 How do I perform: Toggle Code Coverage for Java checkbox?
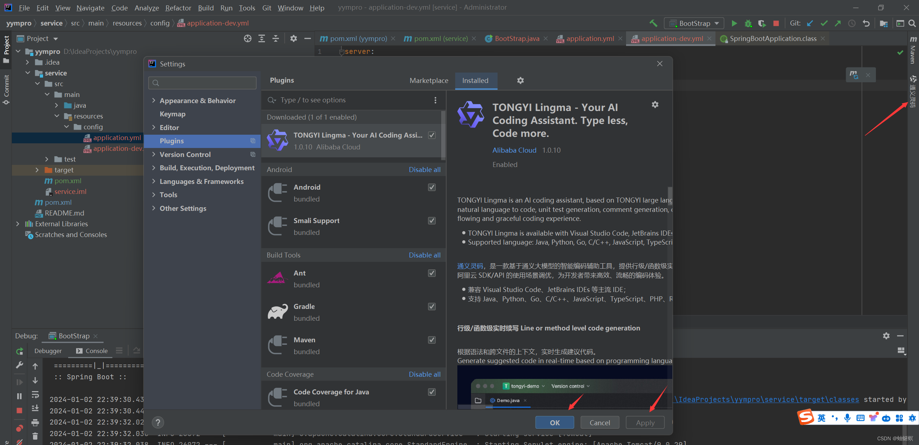coord(432,392)
